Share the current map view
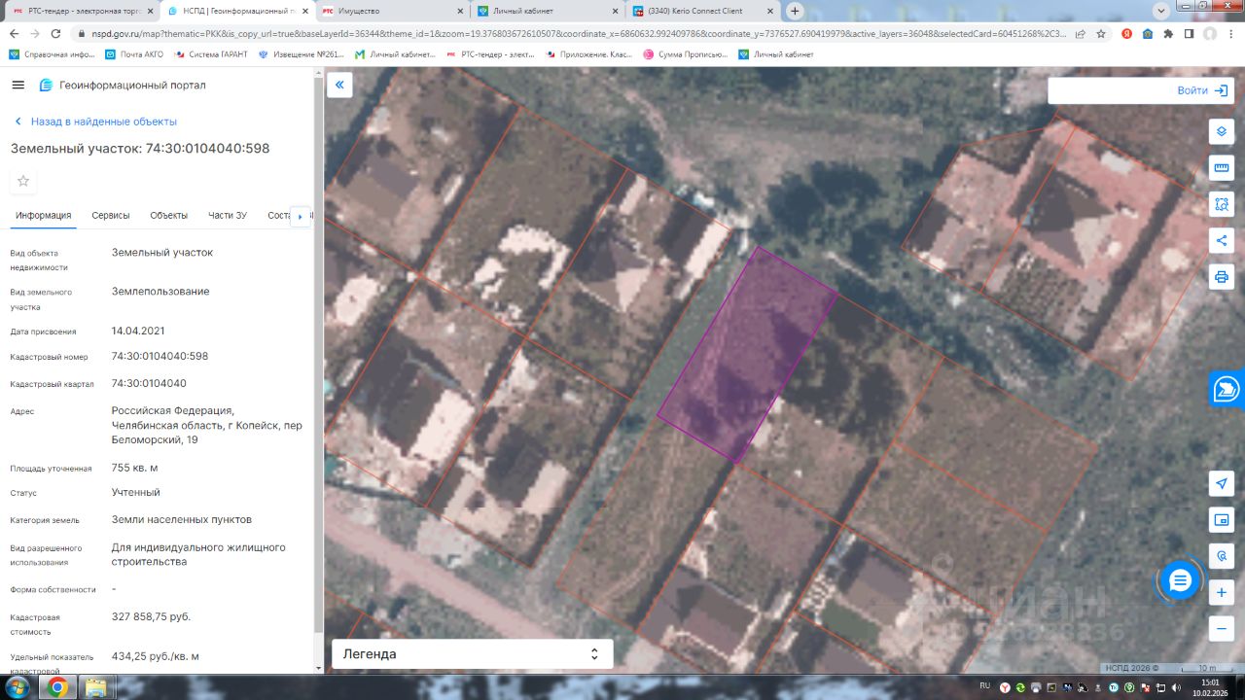This screenshot has height=700, width=1245. (1222, 240)
